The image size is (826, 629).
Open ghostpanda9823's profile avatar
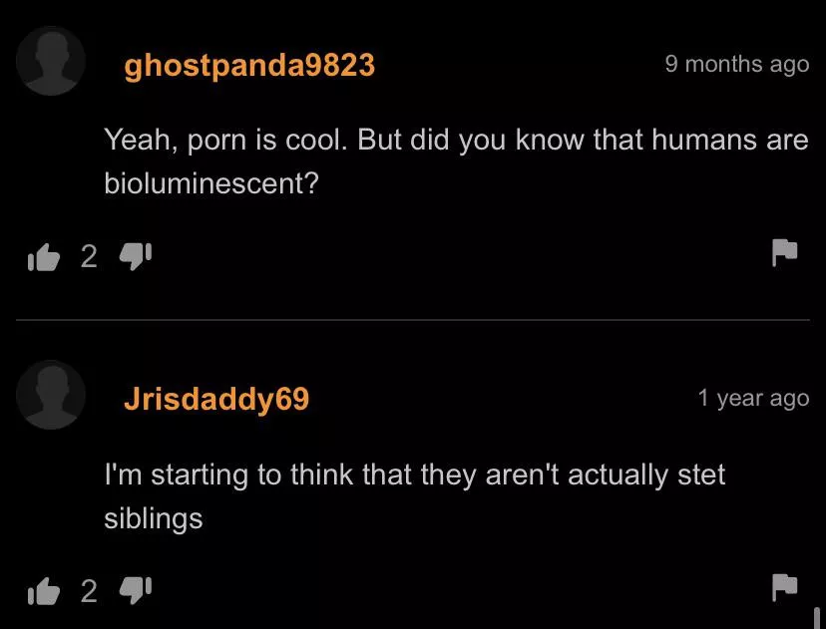pos(51,61)
